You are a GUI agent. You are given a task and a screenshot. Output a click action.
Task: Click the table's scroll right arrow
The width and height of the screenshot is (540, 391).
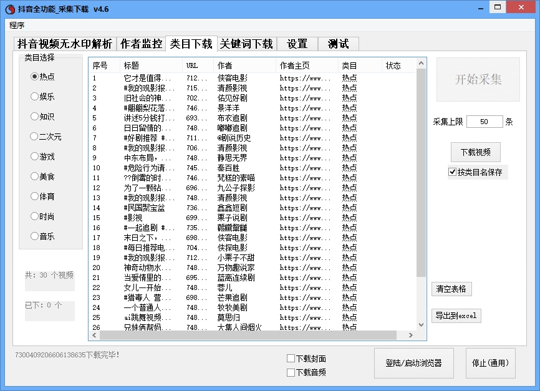point(410,335)
